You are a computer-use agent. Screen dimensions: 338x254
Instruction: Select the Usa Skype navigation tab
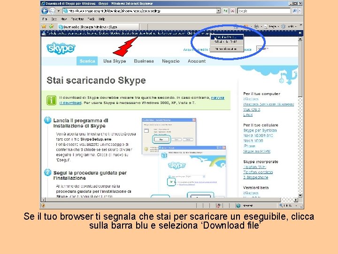point(115,61)
